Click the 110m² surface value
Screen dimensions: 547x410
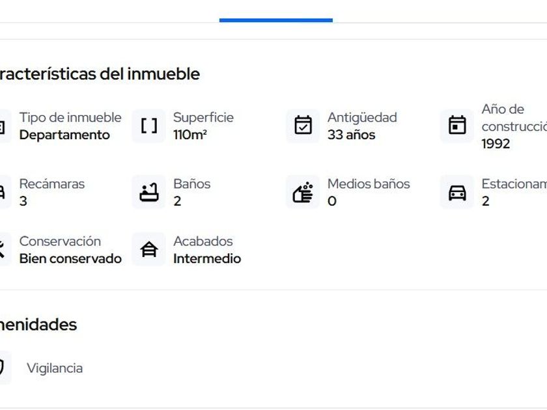[x=189, y=135]
